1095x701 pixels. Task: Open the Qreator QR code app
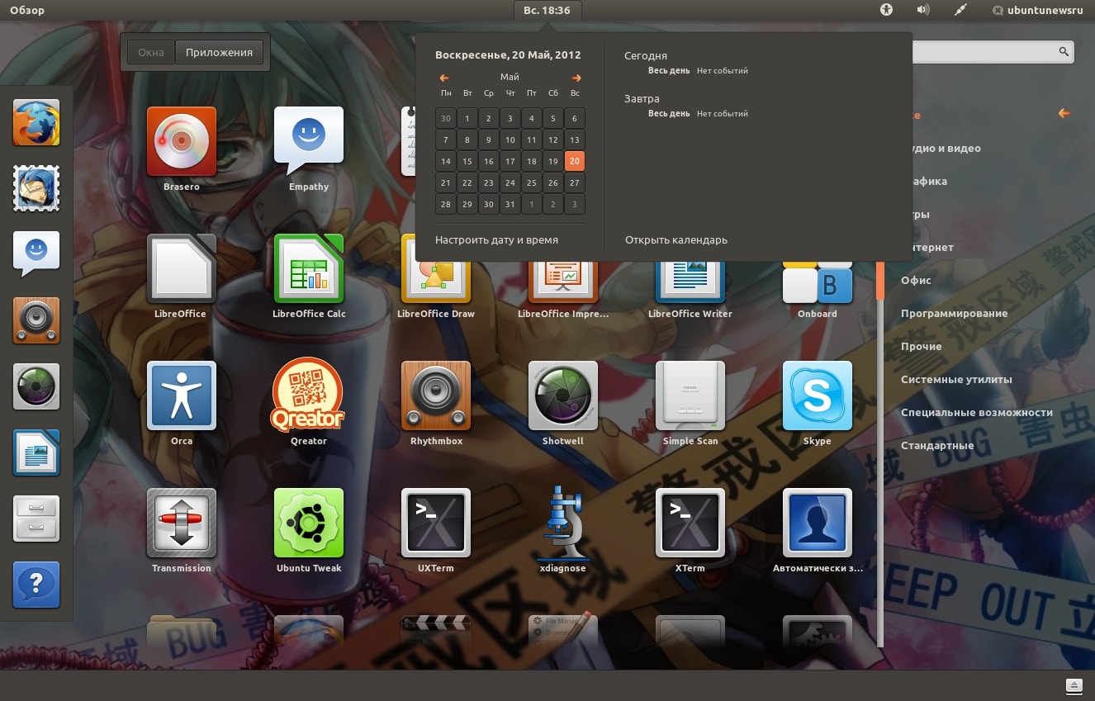(x=309, y=395)
